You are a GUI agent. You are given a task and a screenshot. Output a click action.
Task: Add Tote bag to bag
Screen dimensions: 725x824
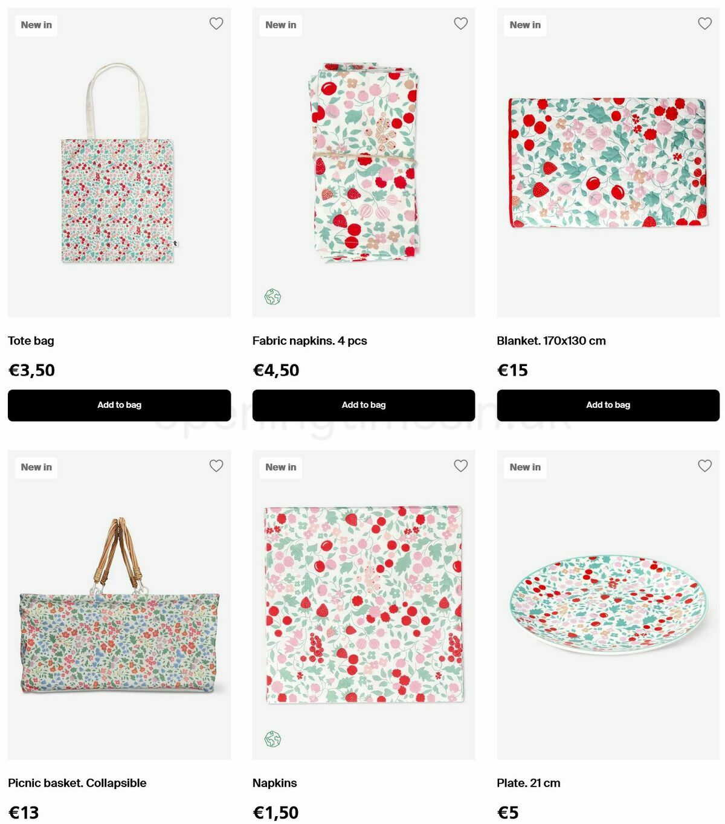119,405
